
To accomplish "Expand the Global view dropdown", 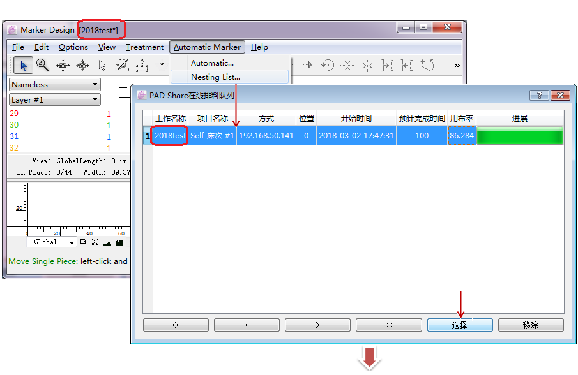I will coord(72,242).
